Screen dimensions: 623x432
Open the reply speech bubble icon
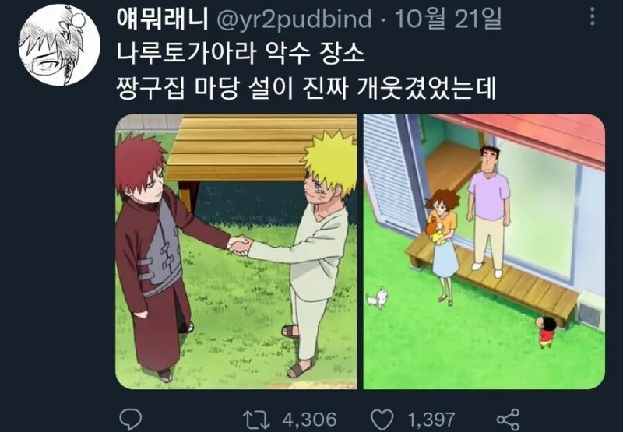pyautogui.click(x=131, y=420)
